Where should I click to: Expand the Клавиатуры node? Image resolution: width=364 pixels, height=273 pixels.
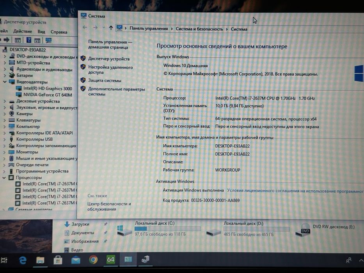pyautogui.click(x=4, y=120)
